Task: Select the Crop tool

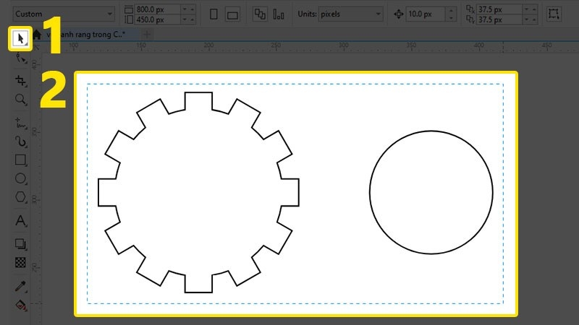Action: (x=21, y=81)
